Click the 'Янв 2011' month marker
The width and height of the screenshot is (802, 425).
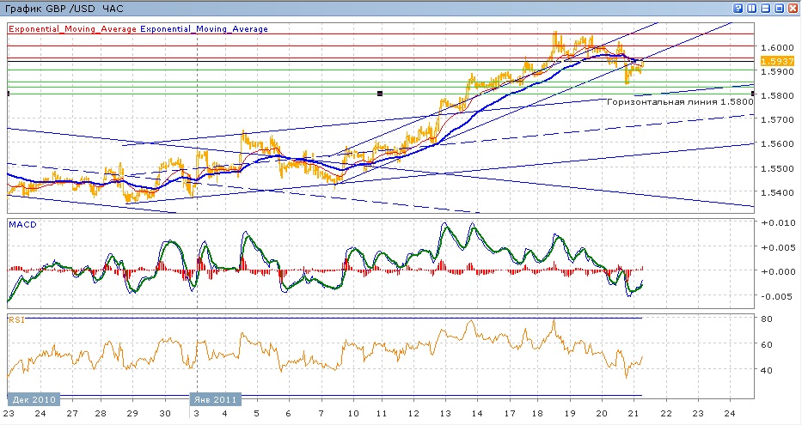coord(216,399)
